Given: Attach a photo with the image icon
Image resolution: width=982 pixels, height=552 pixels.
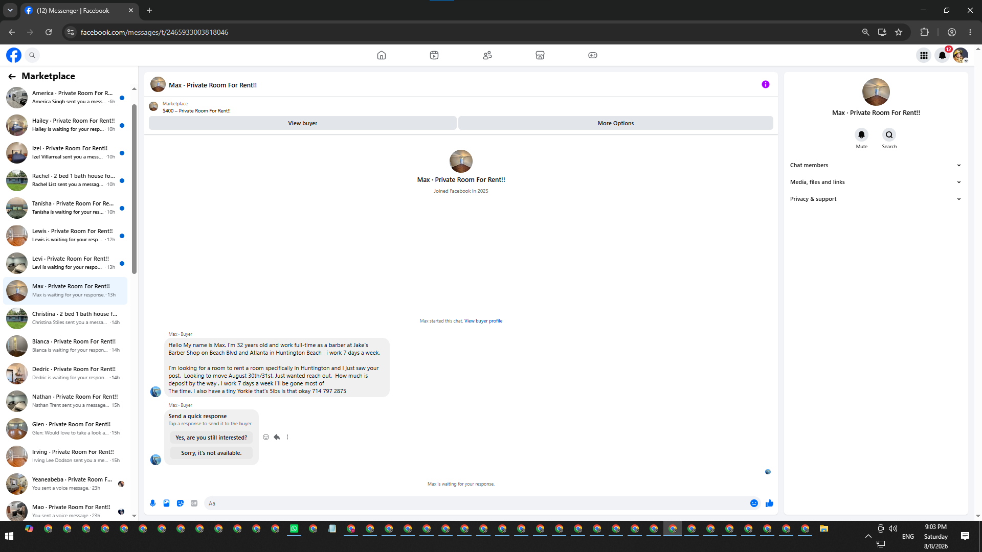Looking at the screenshot, I should coord(167,503).
